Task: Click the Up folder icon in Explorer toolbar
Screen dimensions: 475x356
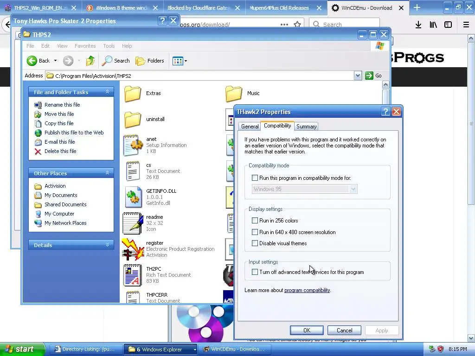Action: [x=90, y=61]
